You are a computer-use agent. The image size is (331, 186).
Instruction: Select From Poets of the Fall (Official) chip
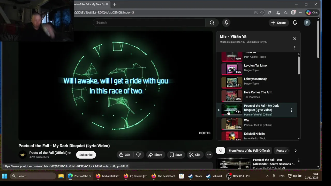pyautogui.click(x=249, y=151)
